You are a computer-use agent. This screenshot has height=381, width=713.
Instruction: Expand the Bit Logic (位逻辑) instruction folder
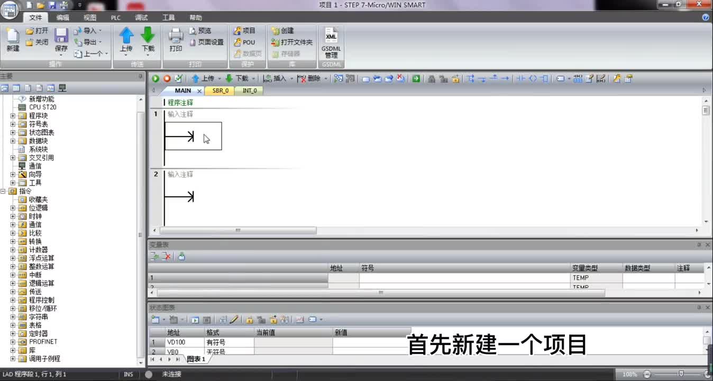click(13, 208)
